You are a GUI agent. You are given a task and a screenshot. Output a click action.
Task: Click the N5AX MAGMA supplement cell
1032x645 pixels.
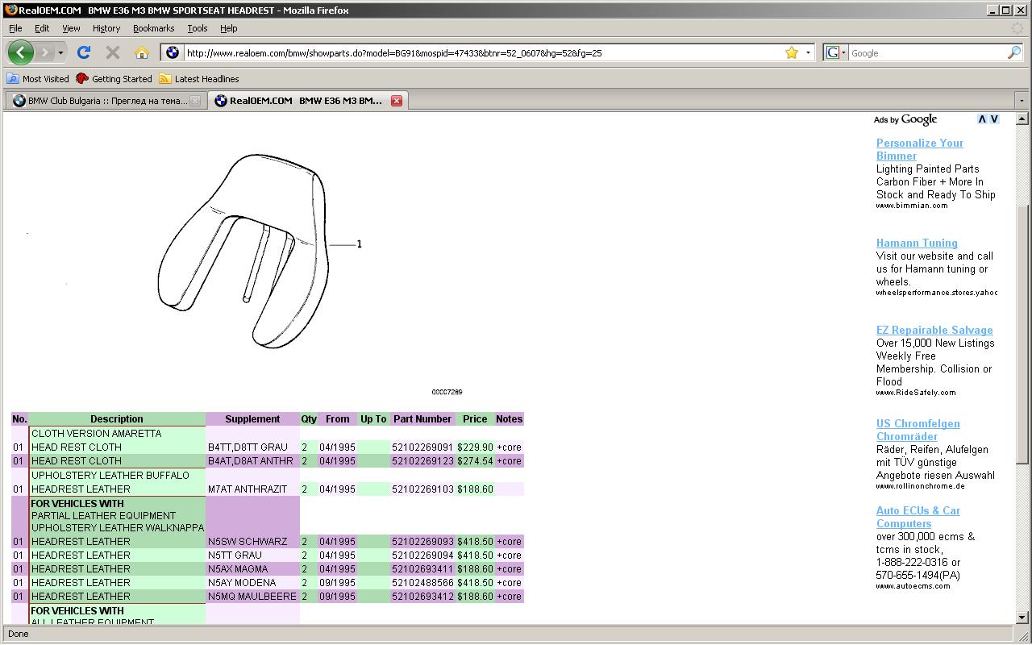[252, 569]
